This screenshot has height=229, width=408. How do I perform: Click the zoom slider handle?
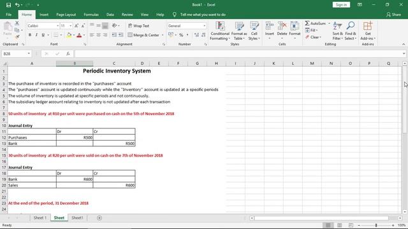coord(376,225)
